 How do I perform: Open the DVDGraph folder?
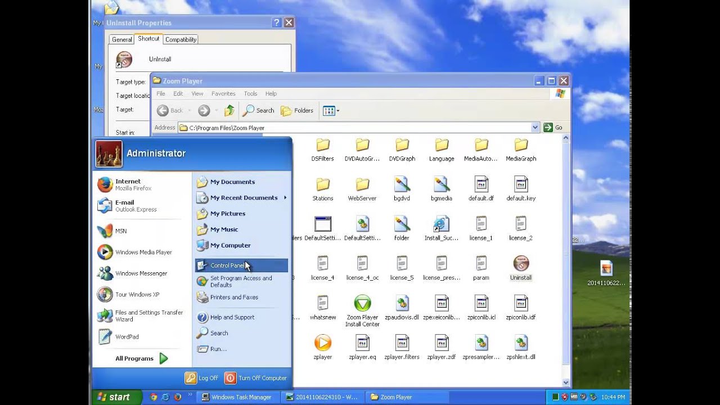coord(402,150)
